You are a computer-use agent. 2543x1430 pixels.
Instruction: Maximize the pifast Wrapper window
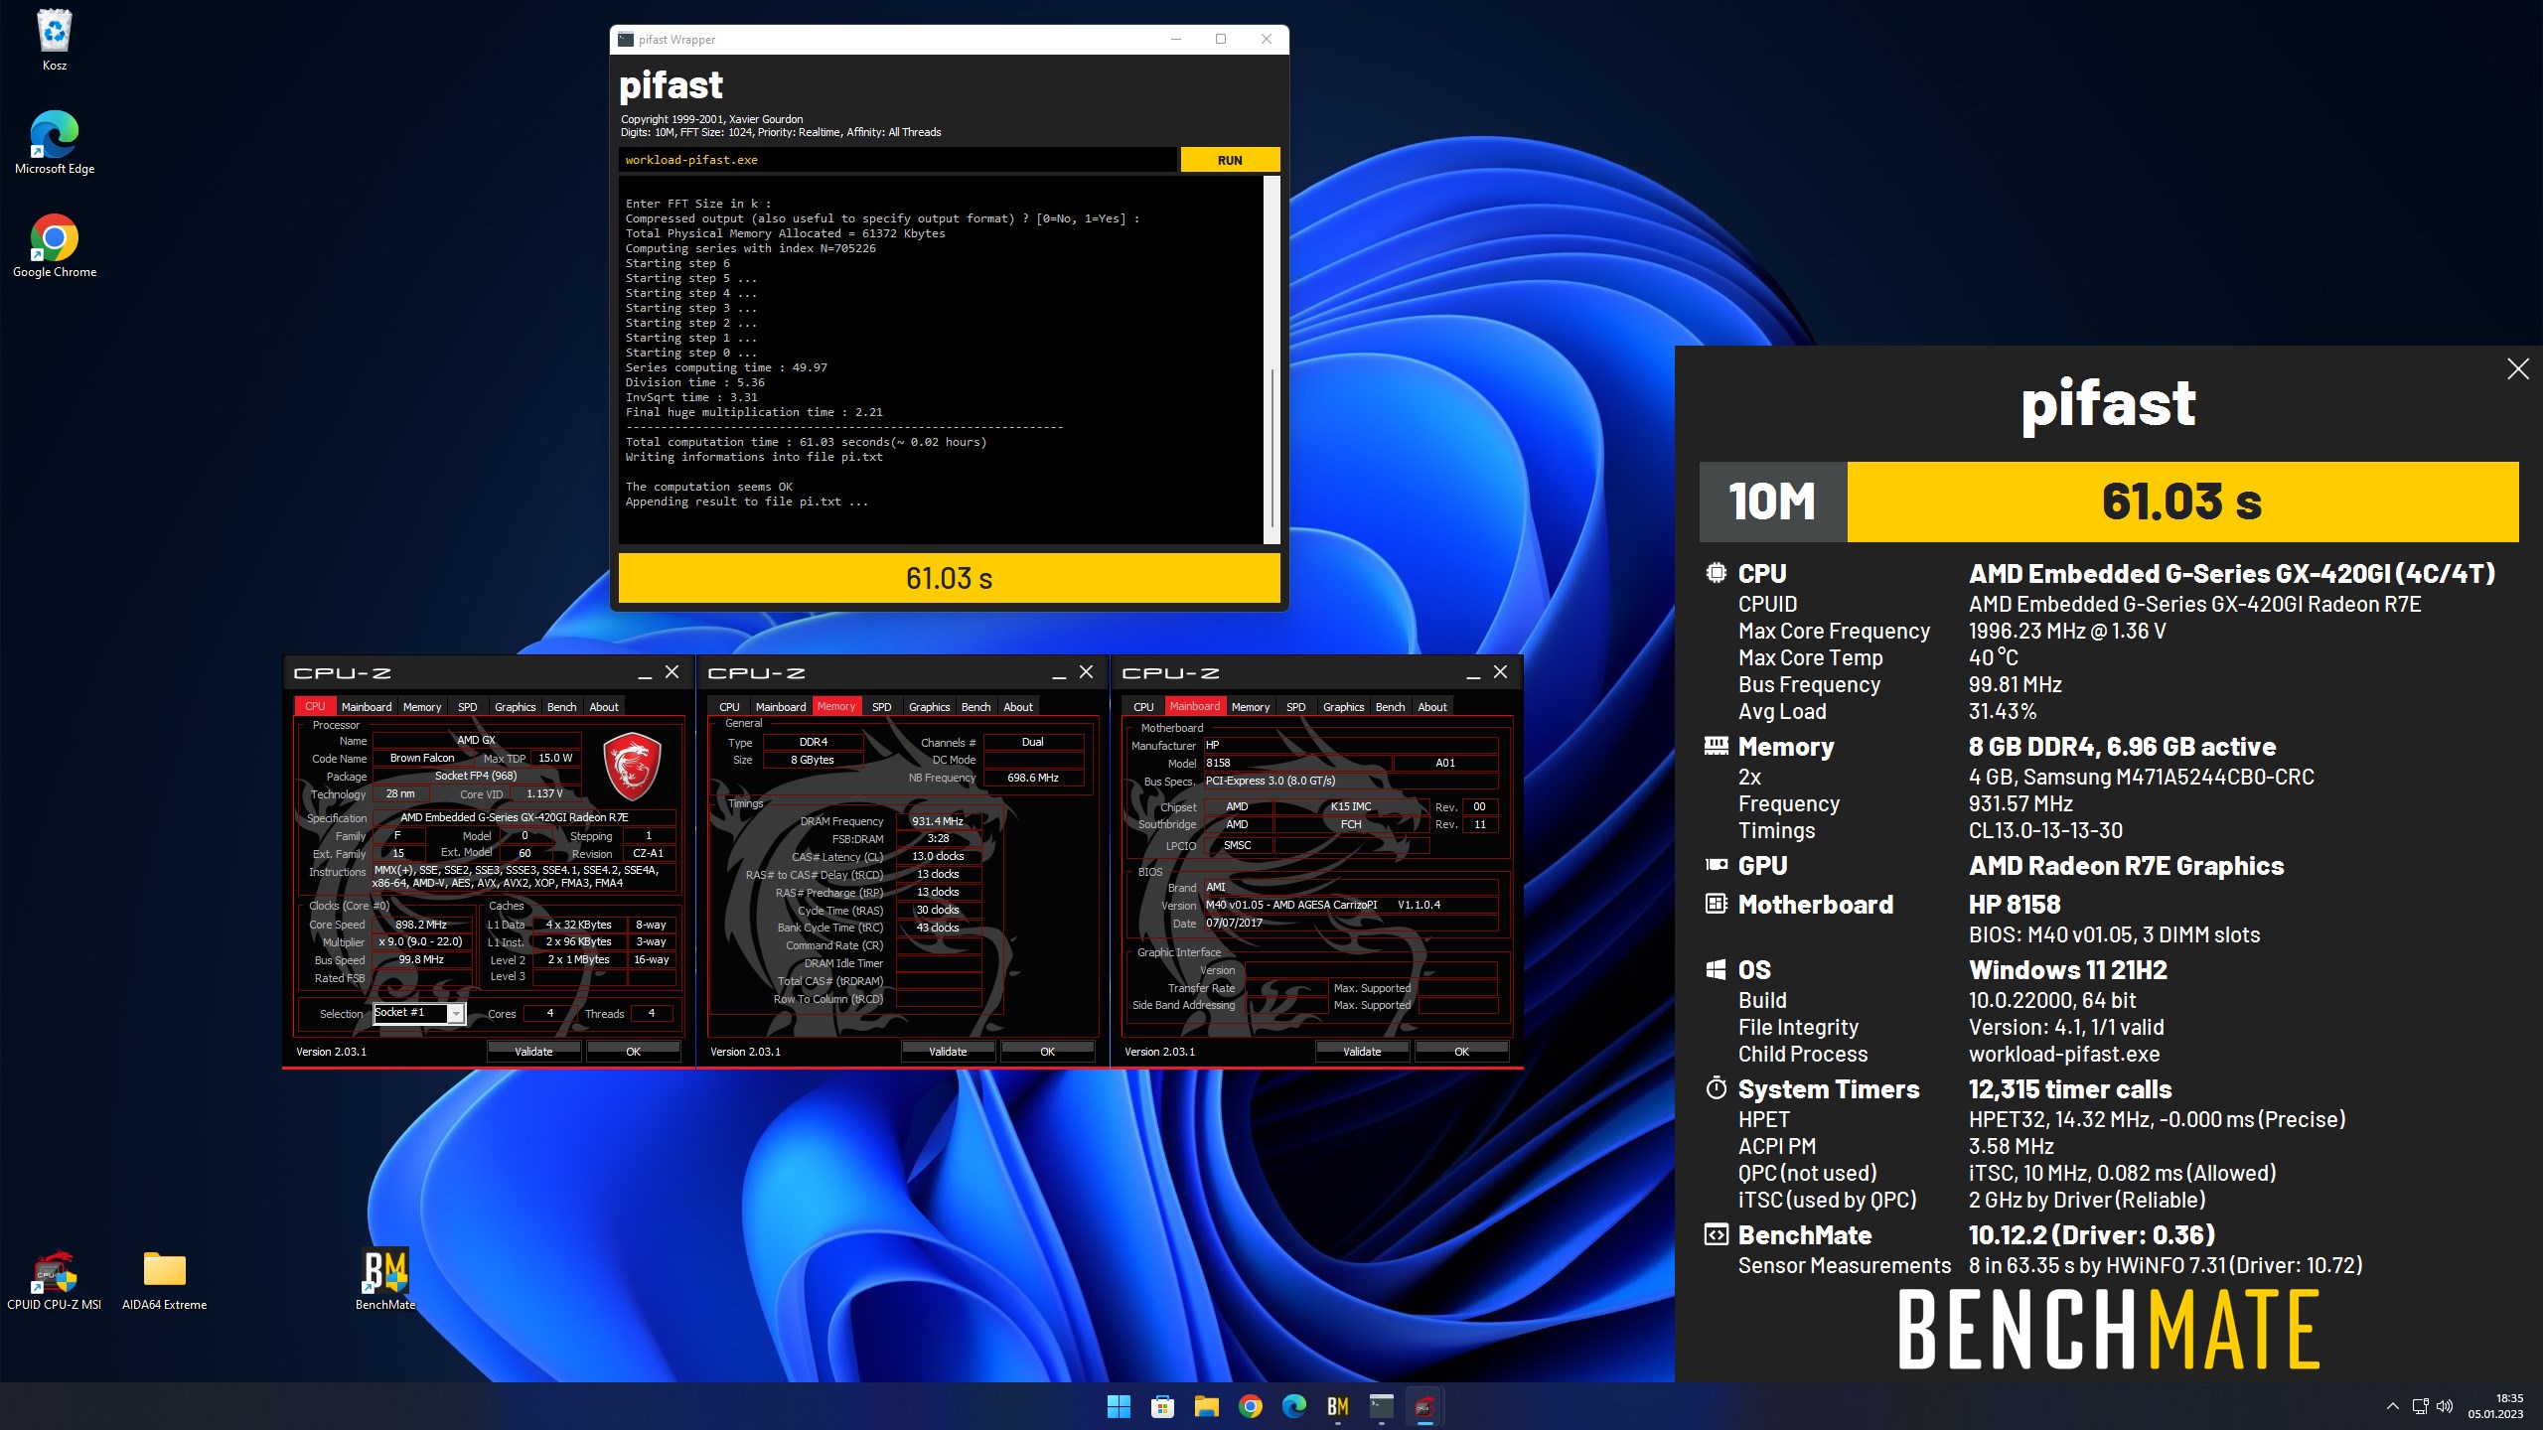pyautogui.click(x=1221, y=40)
